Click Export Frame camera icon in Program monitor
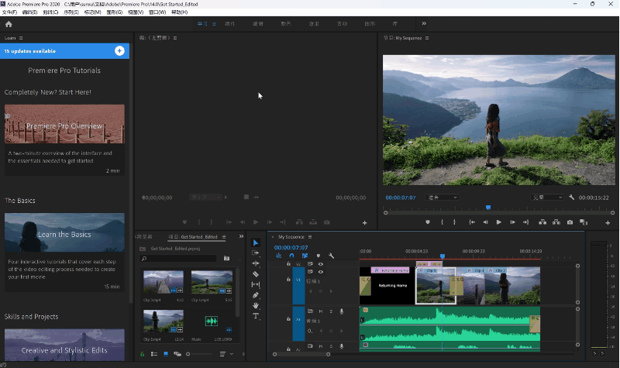620x368 pixels. point(570,222)
